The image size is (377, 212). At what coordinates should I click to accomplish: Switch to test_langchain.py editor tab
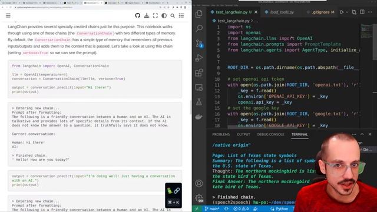pyautogui.click(x=231, y=12)
